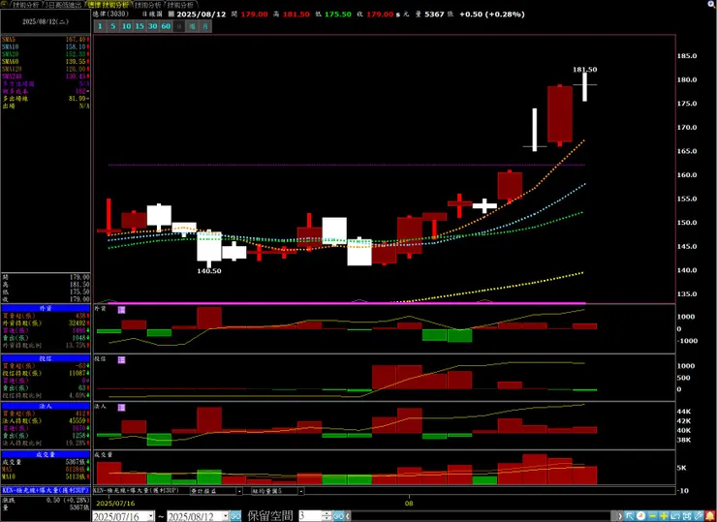Screen dimensions: 717x522
Task: Click the blue KEN indicator header in left panel
Action: coord(46,489)
